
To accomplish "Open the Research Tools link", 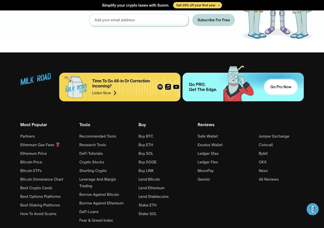I will pyautogui.click(x=93, y=145).
